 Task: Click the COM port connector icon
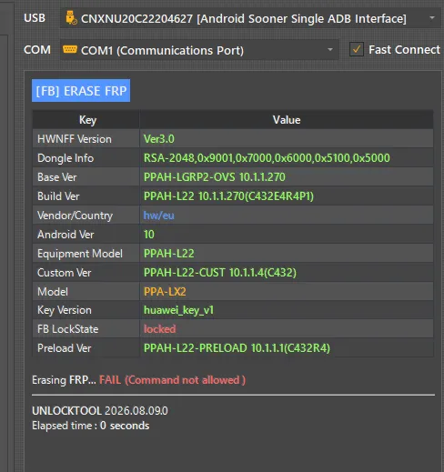point(70,49)
